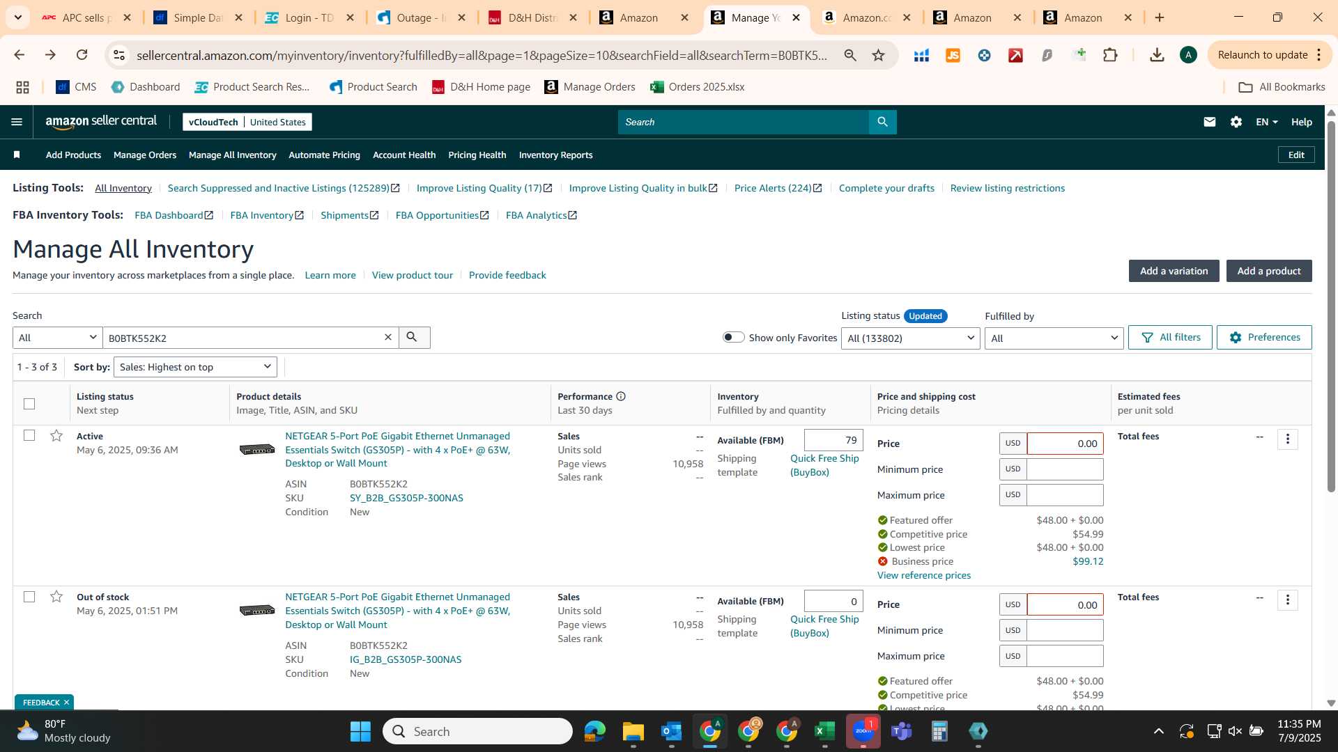Click the inventory search magnifier button

[414, 338]
